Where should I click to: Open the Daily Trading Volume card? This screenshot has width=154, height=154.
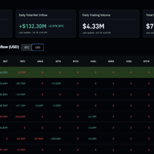tap(109, 23)
